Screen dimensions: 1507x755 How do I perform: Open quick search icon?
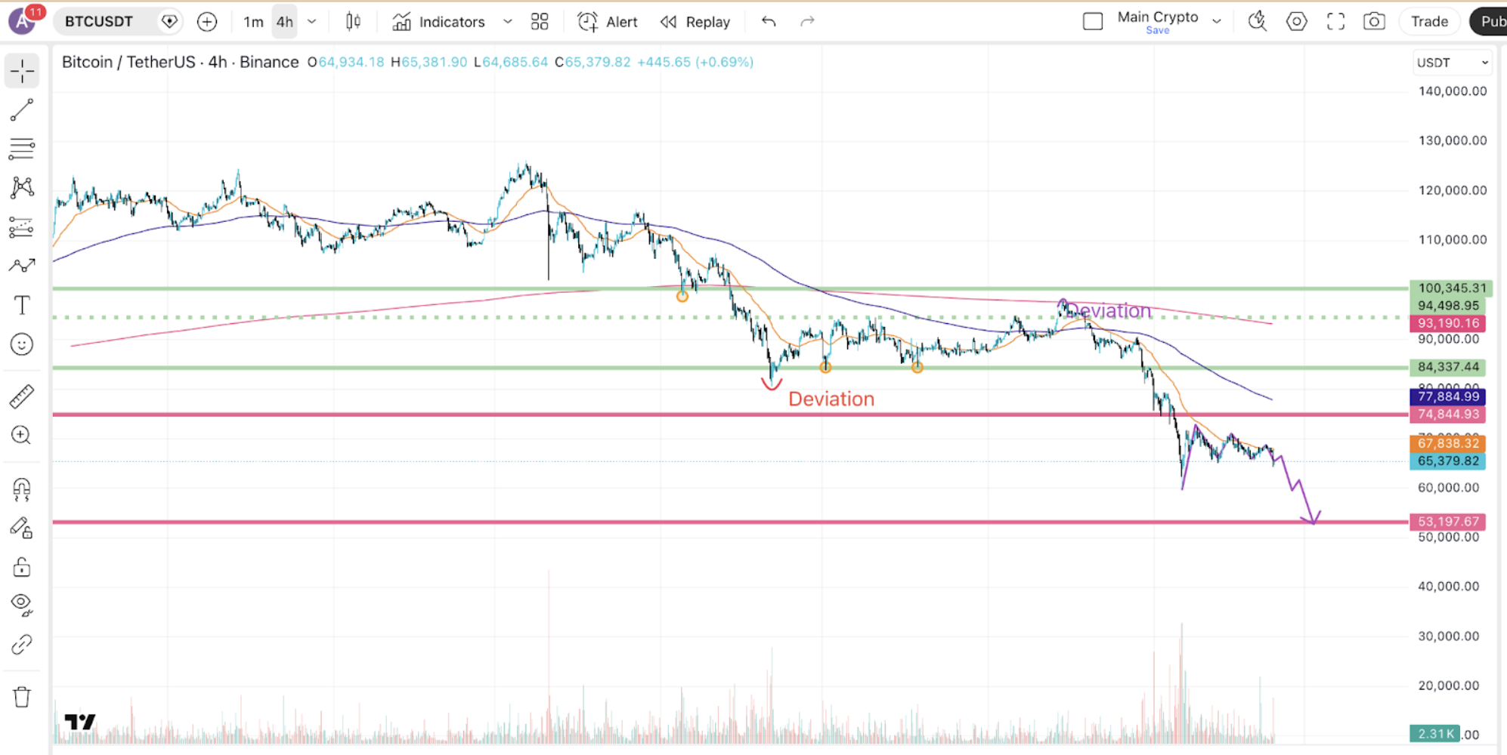1258,22
